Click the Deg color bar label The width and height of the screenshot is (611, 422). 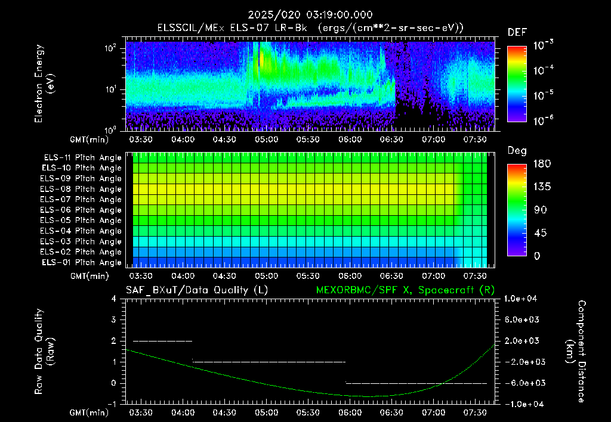[x=517, y=151]
